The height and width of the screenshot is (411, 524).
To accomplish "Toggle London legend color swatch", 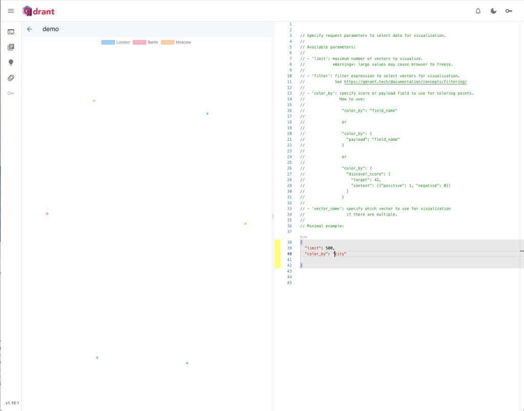I will 108,42.
